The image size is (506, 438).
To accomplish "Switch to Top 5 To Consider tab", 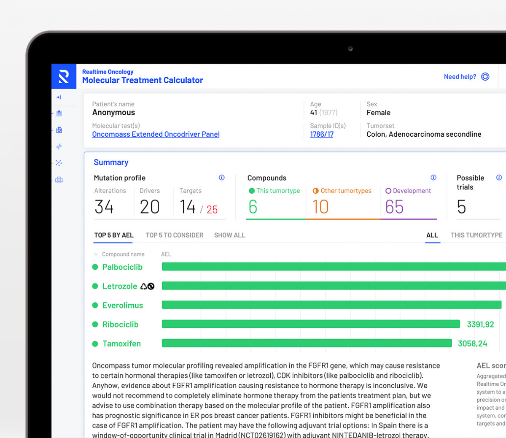I will [175, 235].
